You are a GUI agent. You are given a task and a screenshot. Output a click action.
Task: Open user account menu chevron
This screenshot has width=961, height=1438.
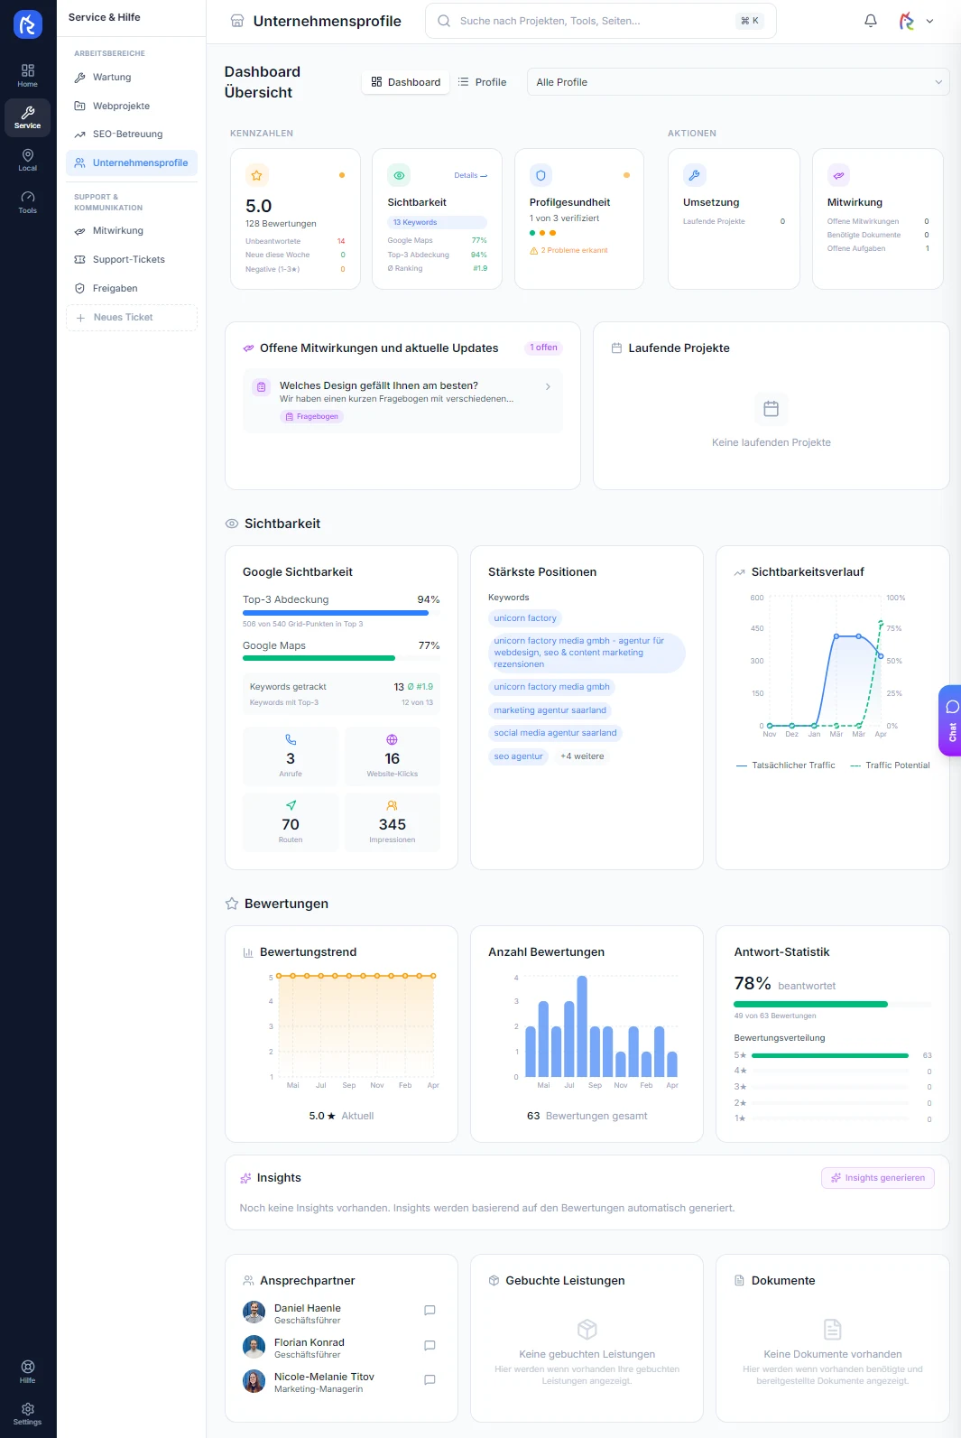[930, 21]
